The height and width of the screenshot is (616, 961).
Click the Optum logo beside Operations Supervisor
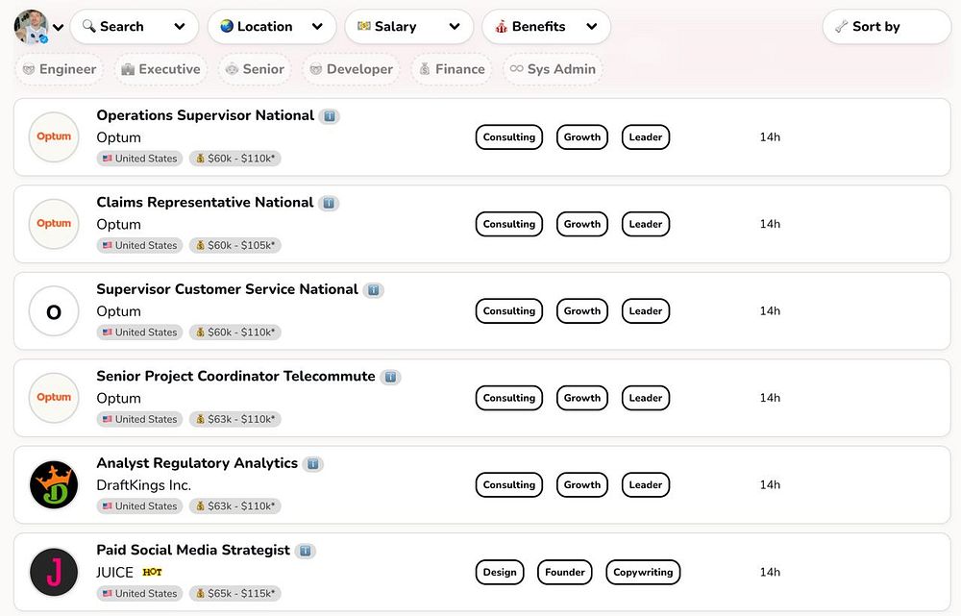[54, 137]
